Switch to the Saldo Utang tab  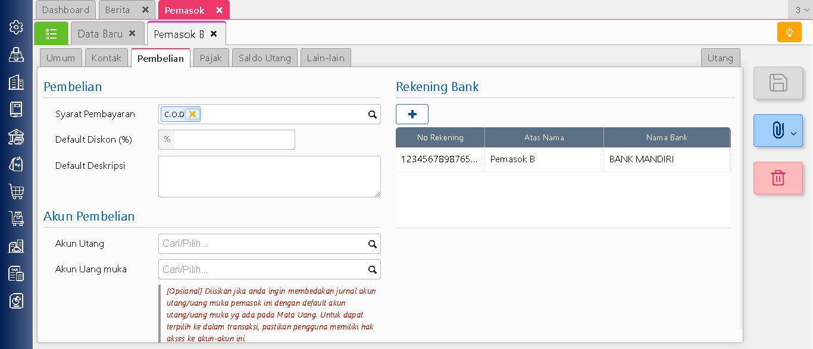[x=264, y=58]
